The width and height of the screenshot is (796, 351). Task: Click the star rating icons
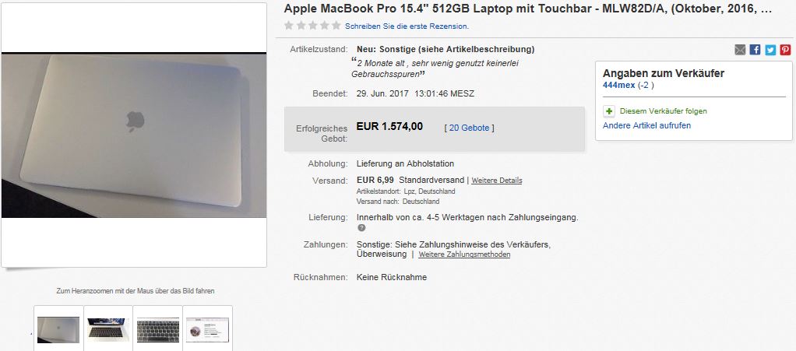click(x=312, y=26)
